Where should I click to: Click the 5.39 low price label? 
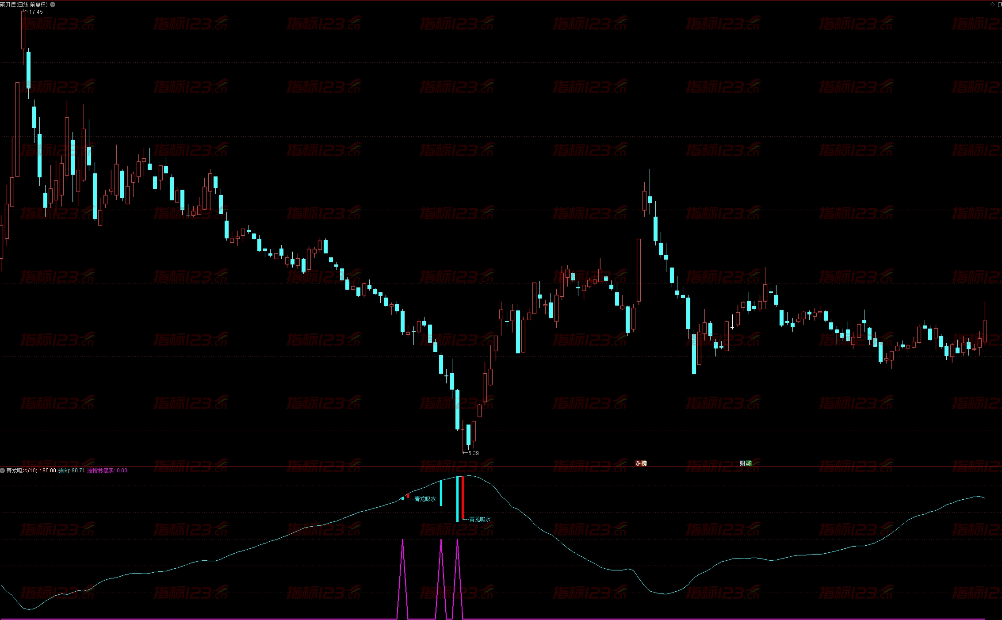[473, 453]
